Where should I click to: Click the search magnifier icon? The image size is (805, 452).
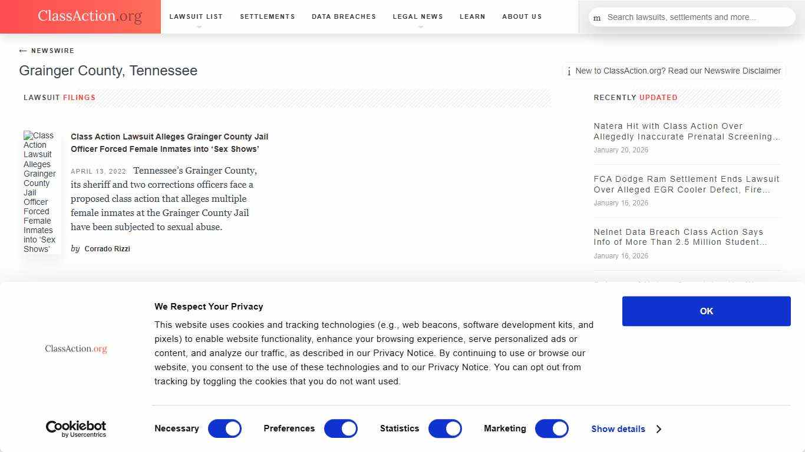click(597, 18)
